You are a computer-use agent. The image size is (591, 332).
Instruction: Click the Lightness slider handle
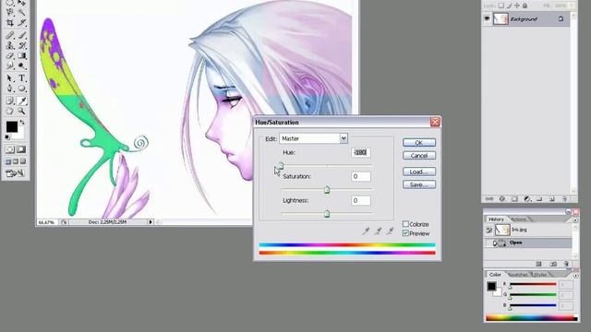[327, 214]
